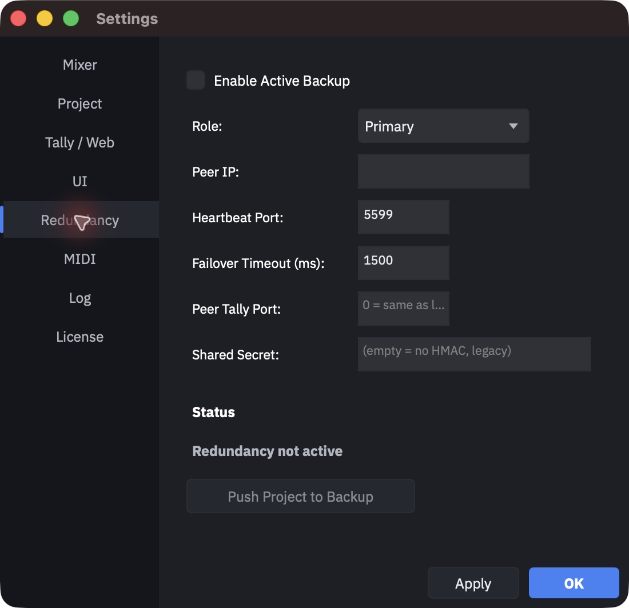Close the Settings window red button
629x608 pixels.
point(18,18)
